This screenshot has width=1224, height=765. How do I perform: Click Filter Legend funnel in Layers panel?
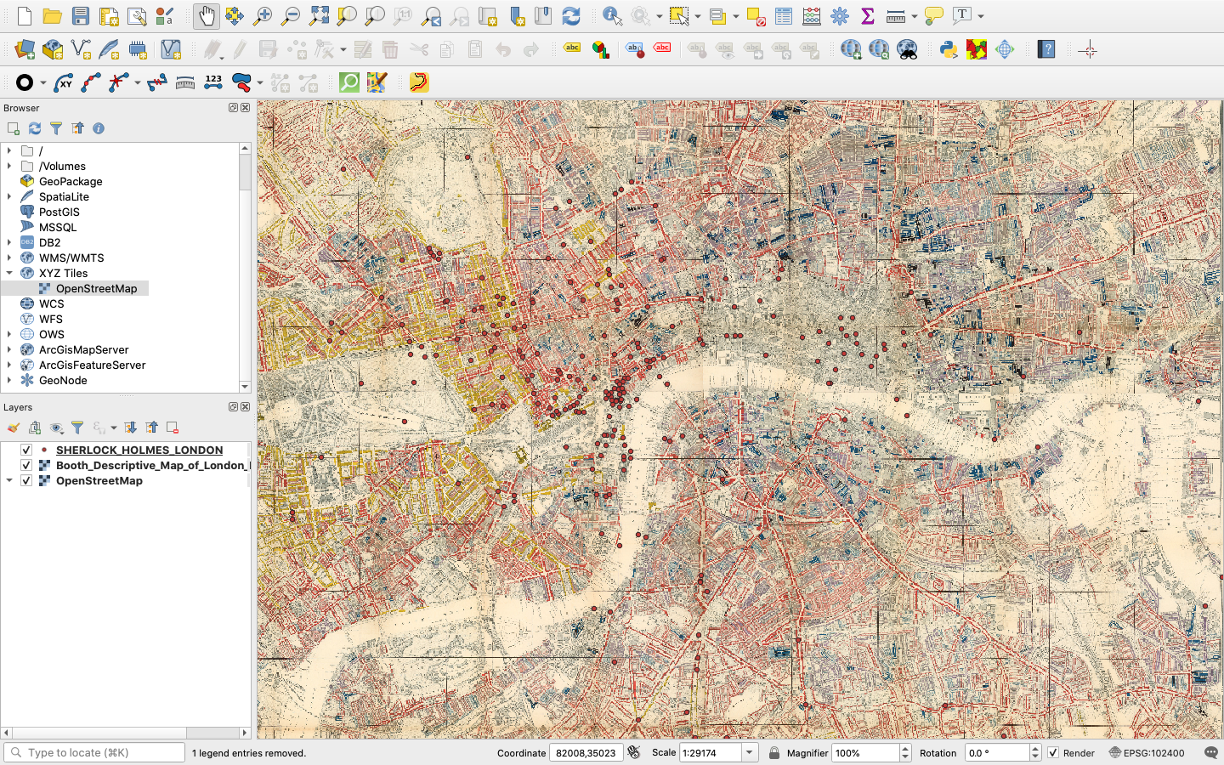click(x=77, y=428)
